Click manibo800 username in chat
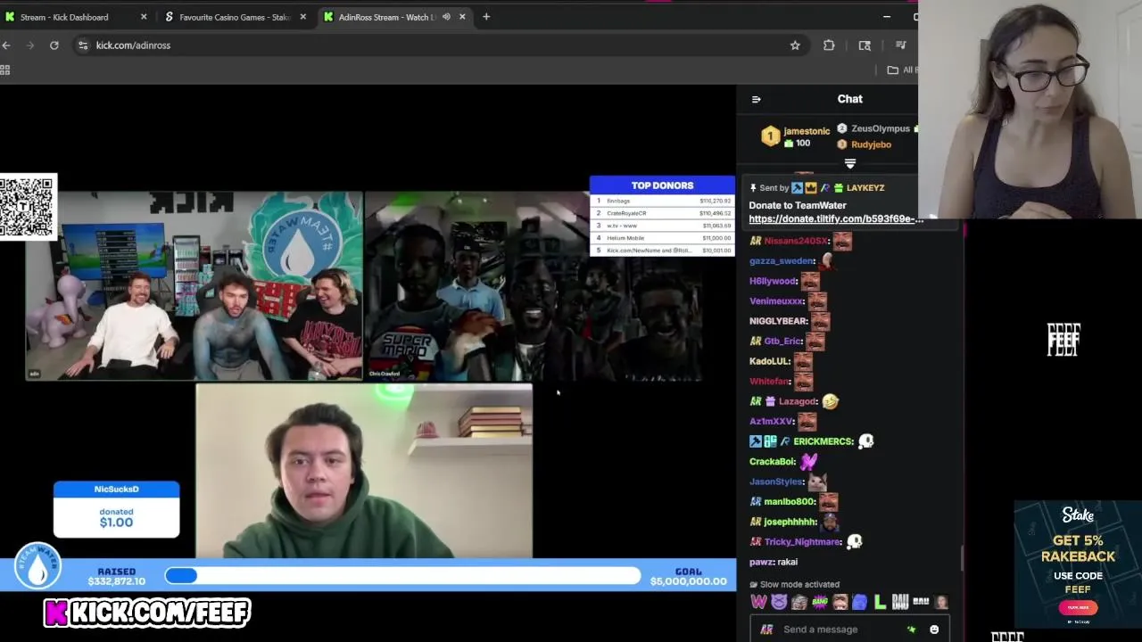Screen dimensions: 1142x642 pos(789,502)
